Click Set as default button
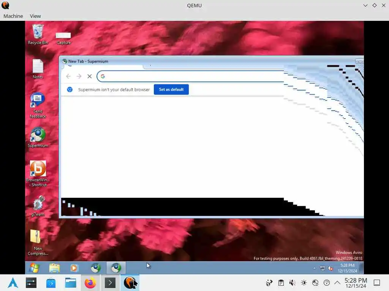Screen dimensions: 389x291 tap(171, 89)
